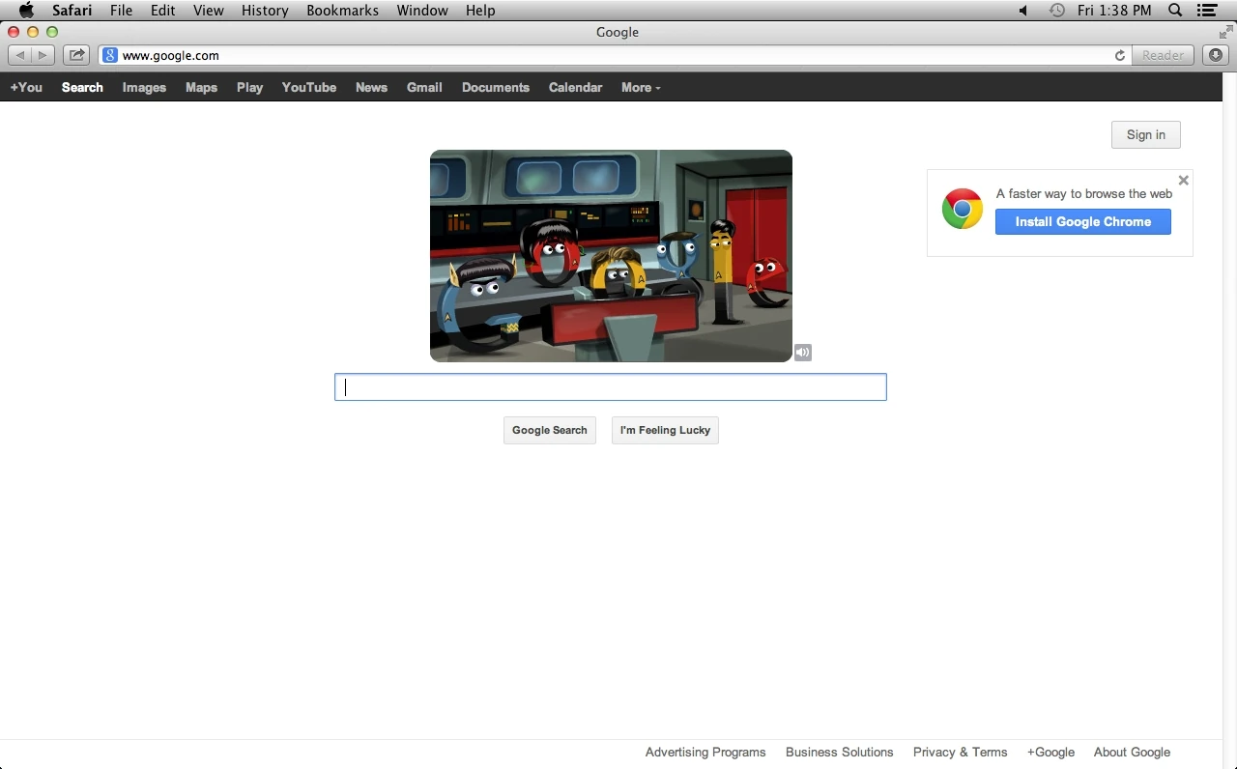Click the Chrome logo icon
This screenshot has height=769, width=1237.
pyautogui.click(x=963, y=209)
